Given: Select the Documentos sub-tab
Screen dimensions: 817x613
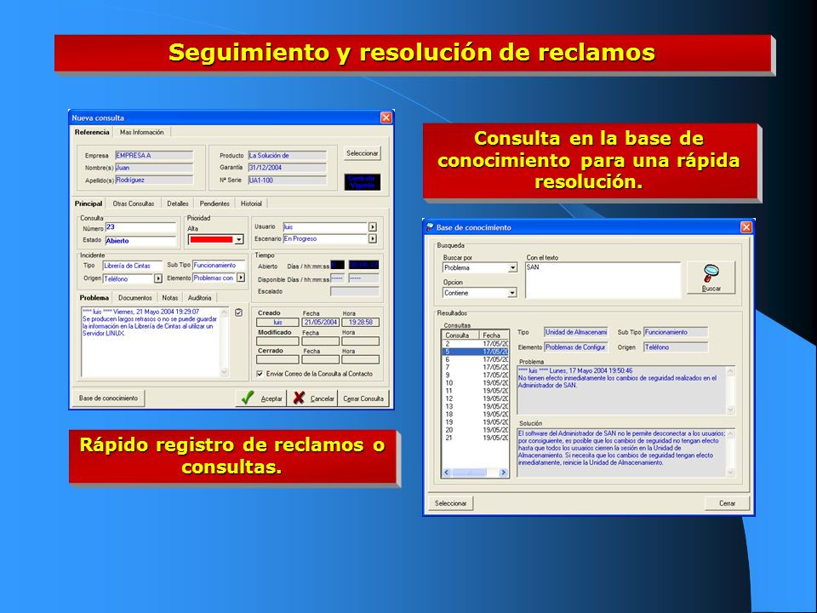Looking at the screenshot, I should pos(135,298).
